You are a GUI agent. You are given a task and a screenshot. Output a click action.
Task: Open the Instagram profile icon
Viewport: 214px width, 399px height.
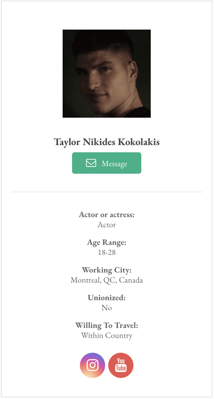93,365
